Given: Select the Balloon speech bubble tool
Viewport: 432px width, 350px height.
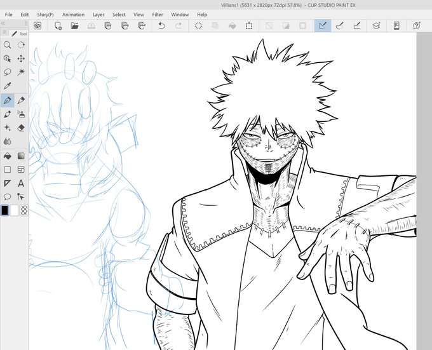Looking at the screenshot, I should 8,197.
